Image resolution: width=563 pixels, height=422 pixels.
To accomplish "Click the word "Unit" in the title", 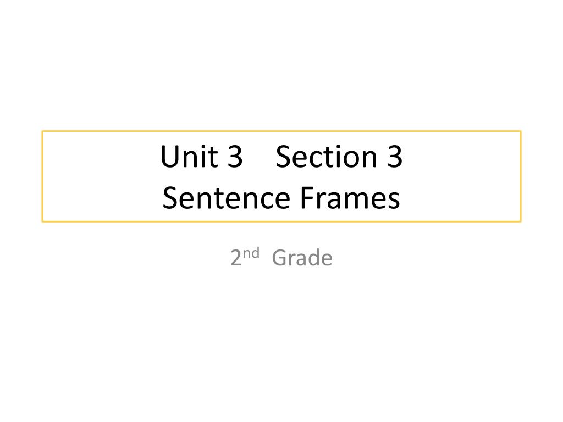I will (189, 156).
